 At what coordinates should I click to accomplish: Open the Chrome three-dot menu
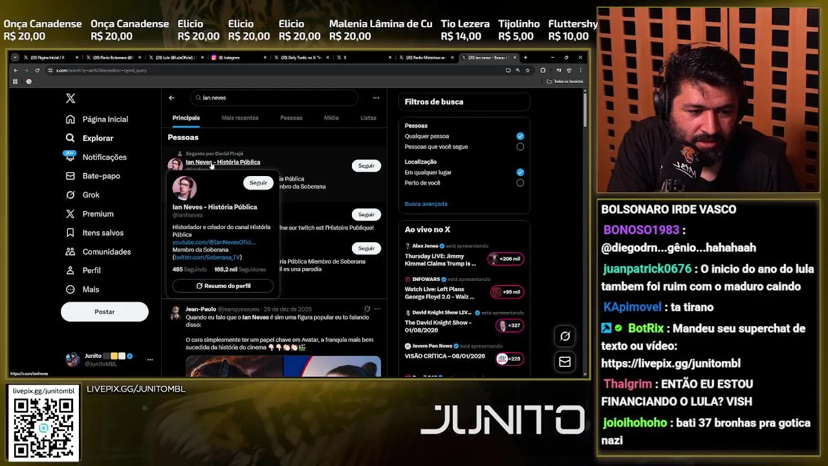click(x=580, y=70)
